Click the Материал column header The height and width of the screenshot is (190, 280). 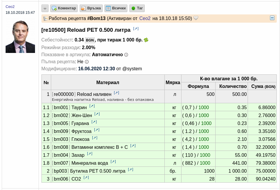[x=108, y=82]
